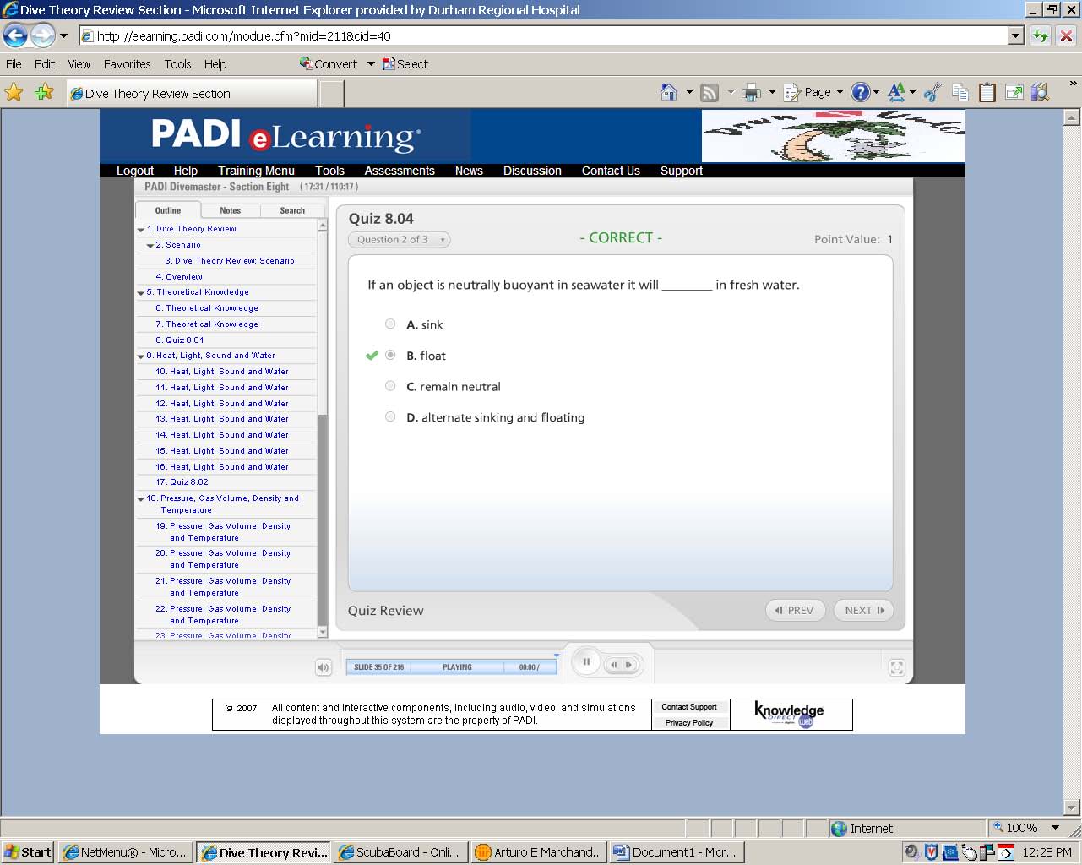Log out via the Logout link
The height and width of the screenshot is (865, 1082).
[x=135, y=171]
